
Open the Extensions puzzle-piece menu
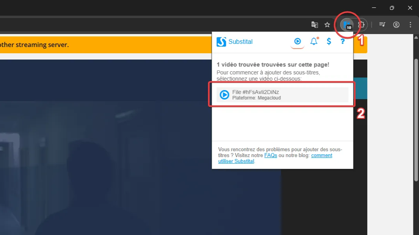[361, 25]
